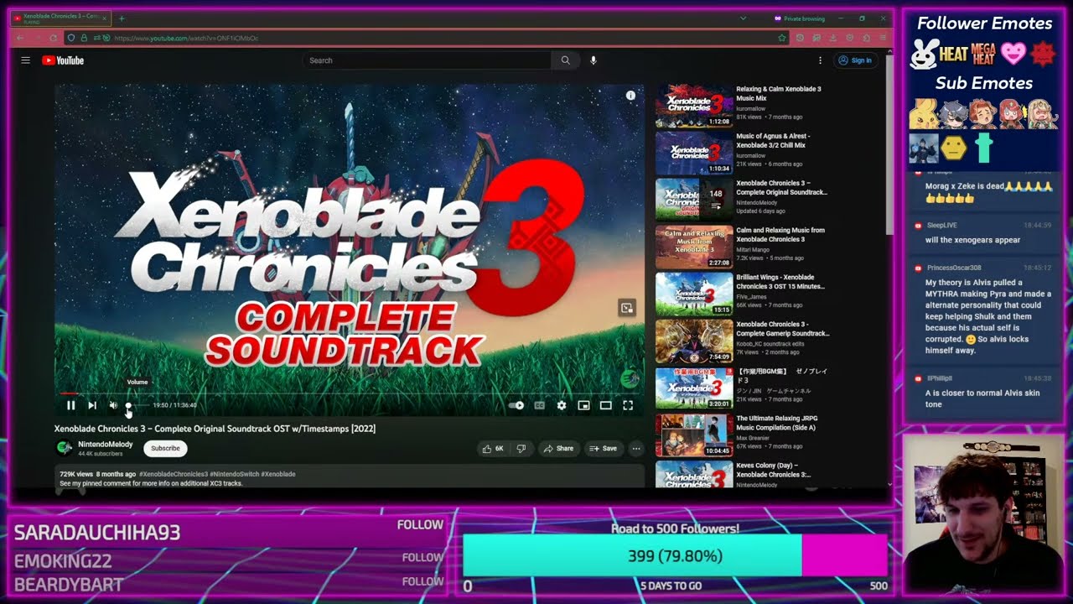Like the video (6K)
Viewport: 1073px width, 604px height.
[493, 449]
